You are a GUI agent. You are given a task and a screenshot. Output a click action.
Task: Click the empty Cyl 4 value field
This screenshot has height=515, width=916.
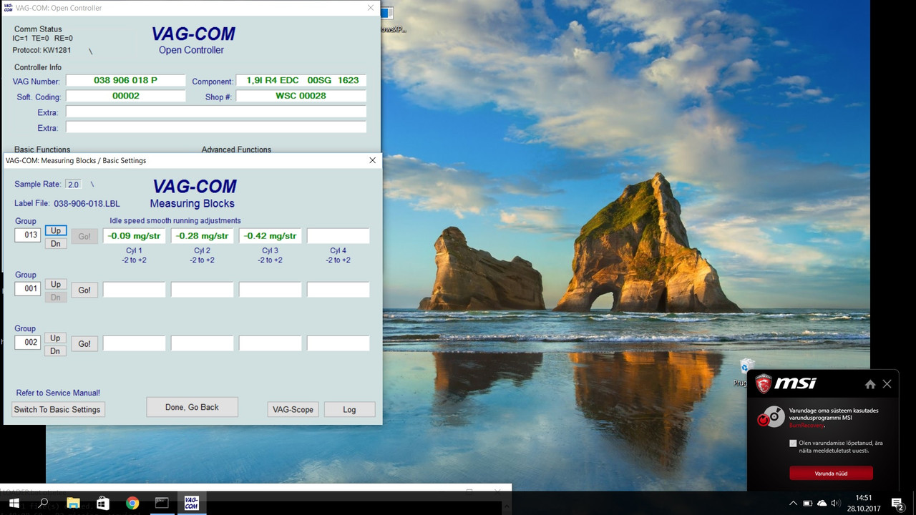[x=338, y=236]
